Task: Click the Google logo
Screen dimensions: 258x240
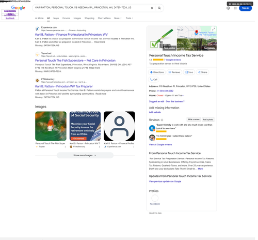Action: coord(18,8)
